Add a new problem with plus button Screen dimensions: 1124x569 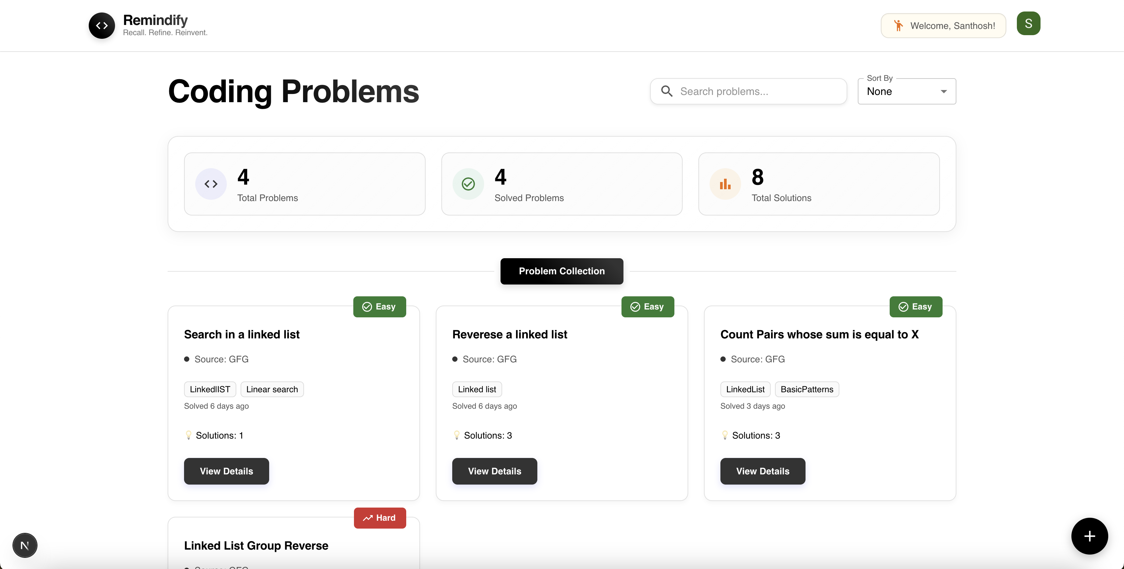pyautogui.click(x=1089, y=536)
